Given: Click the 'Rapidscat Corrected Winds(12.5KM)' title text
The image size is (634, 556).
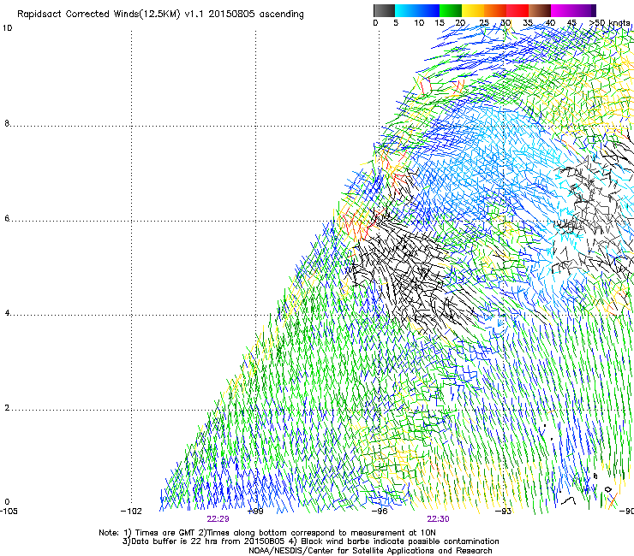Looking at the screenshot, I should [x=99, y=15].
